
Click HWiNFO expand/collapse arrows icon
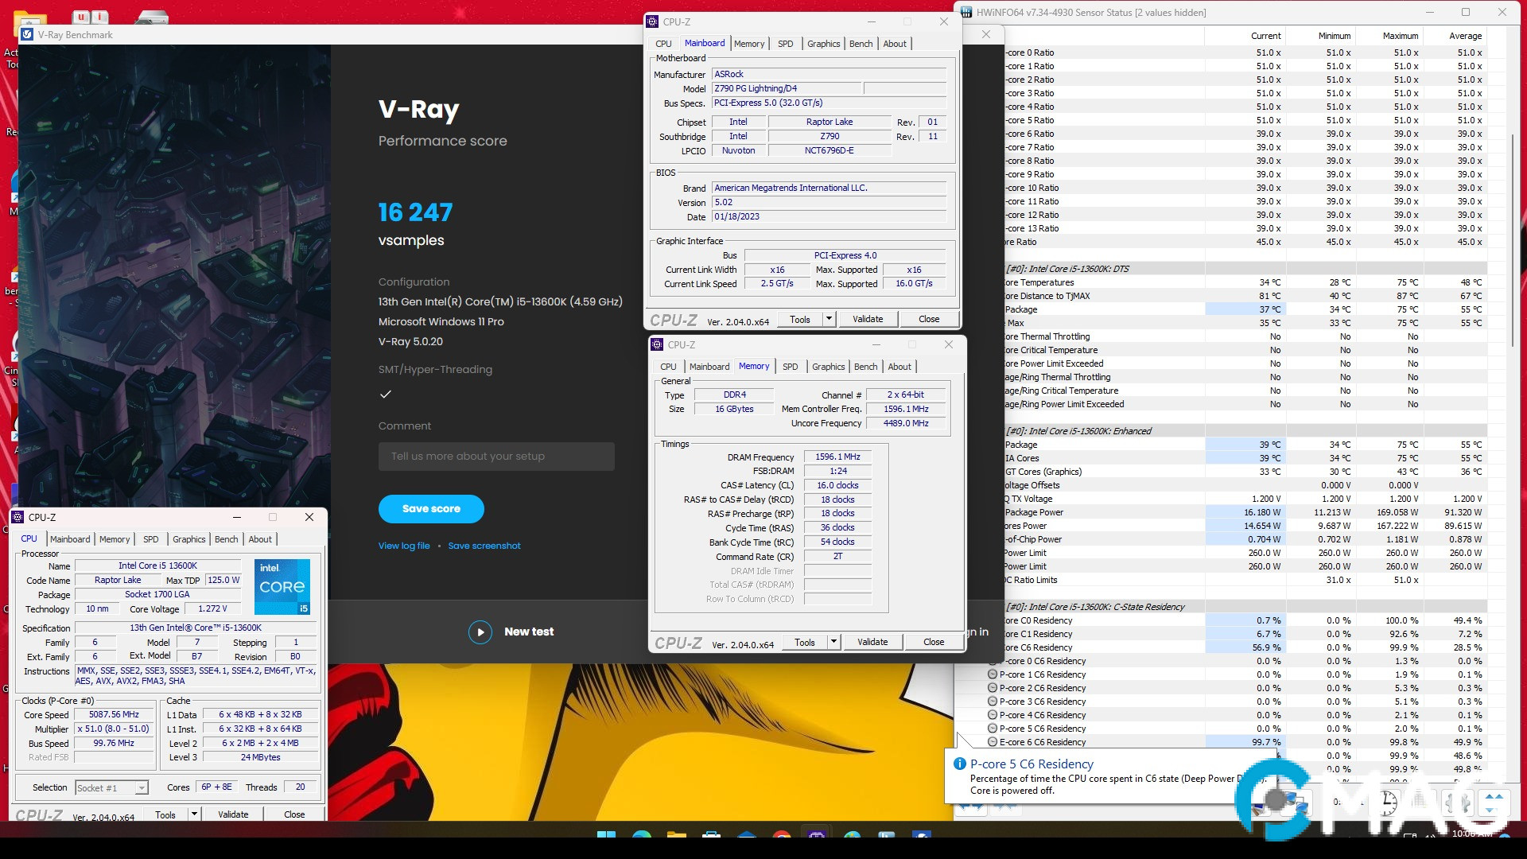coord(1494,803)
